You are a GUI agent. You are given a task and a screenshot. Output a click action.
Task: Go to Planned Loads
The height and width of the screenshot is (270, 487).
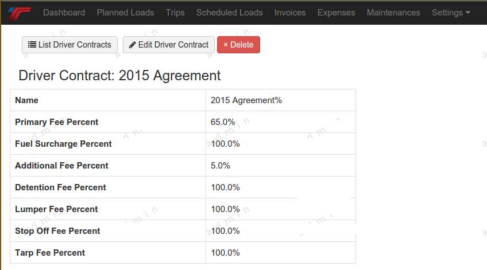point(125,13)
